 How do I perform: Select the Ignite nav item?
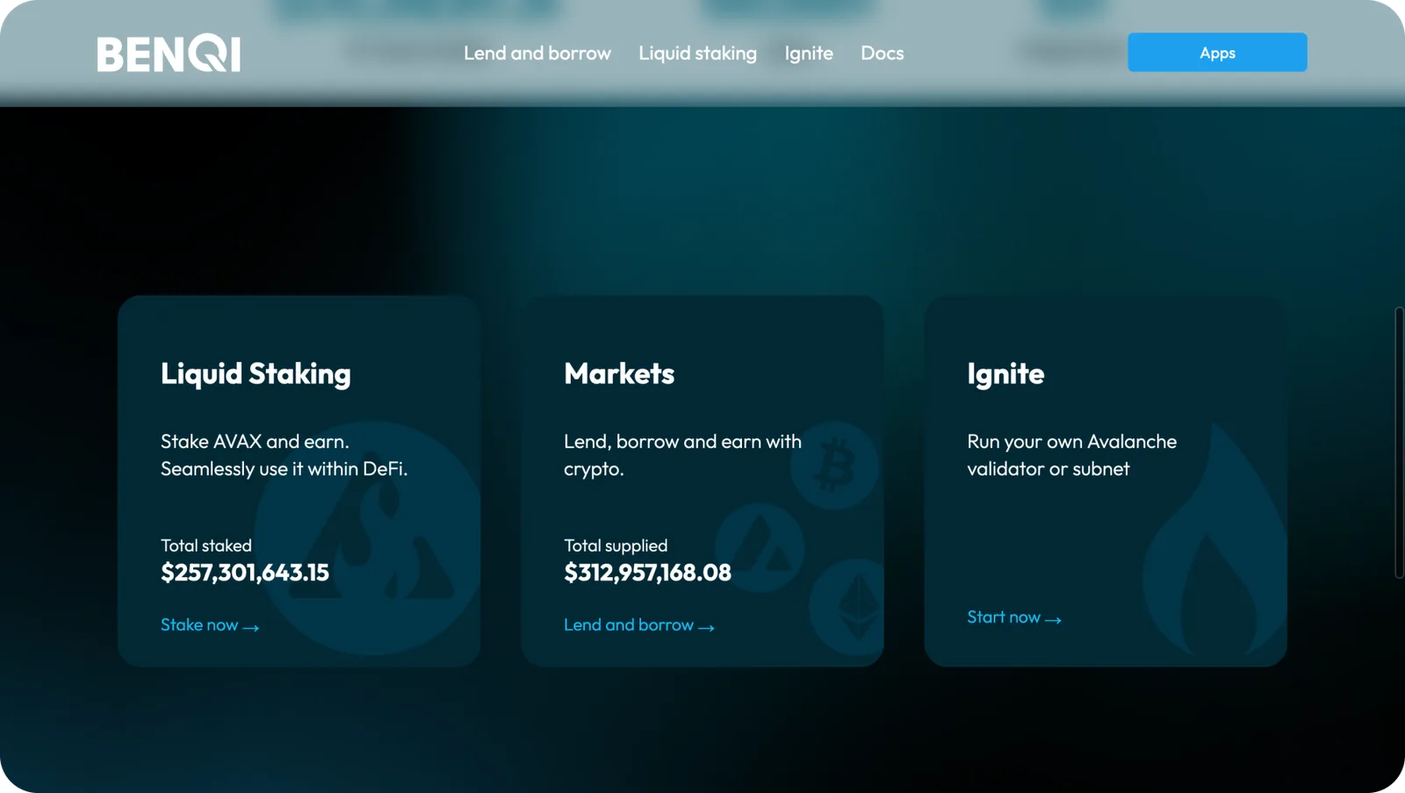coord(809,54)
